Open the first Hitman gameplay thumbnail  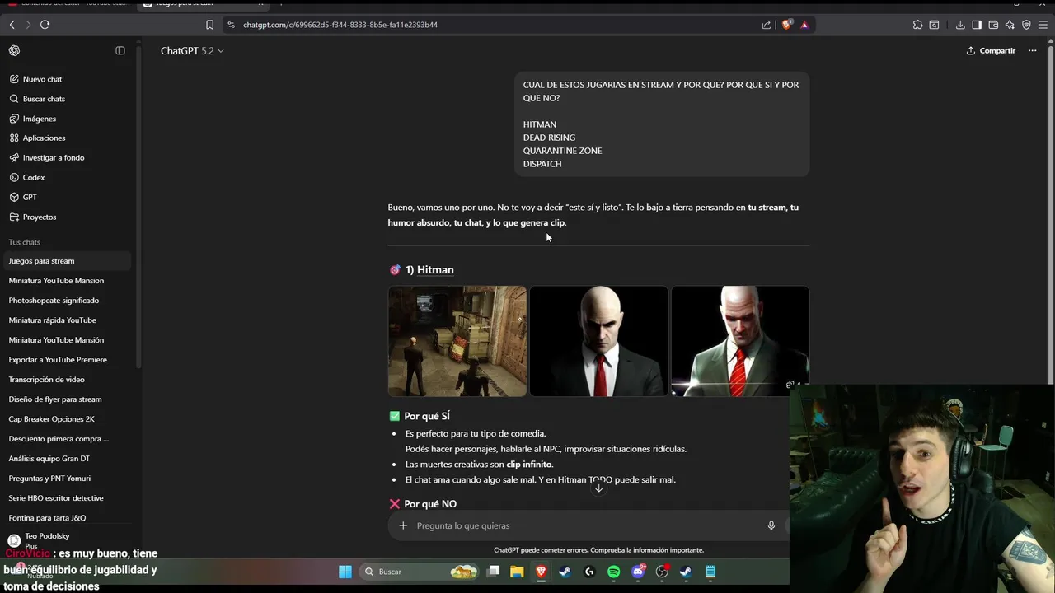point(457,341)
